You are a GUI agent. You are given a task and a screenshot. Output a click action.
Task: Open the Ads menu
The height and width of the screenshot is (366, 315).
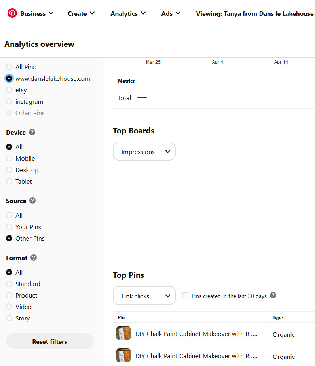[171, 13]
